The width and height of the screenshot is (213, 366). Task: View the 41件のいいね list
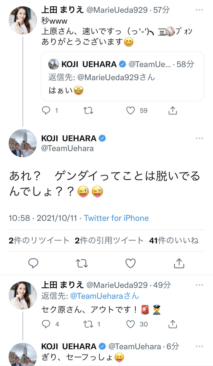pyautogui.click(x=174, y=240)
